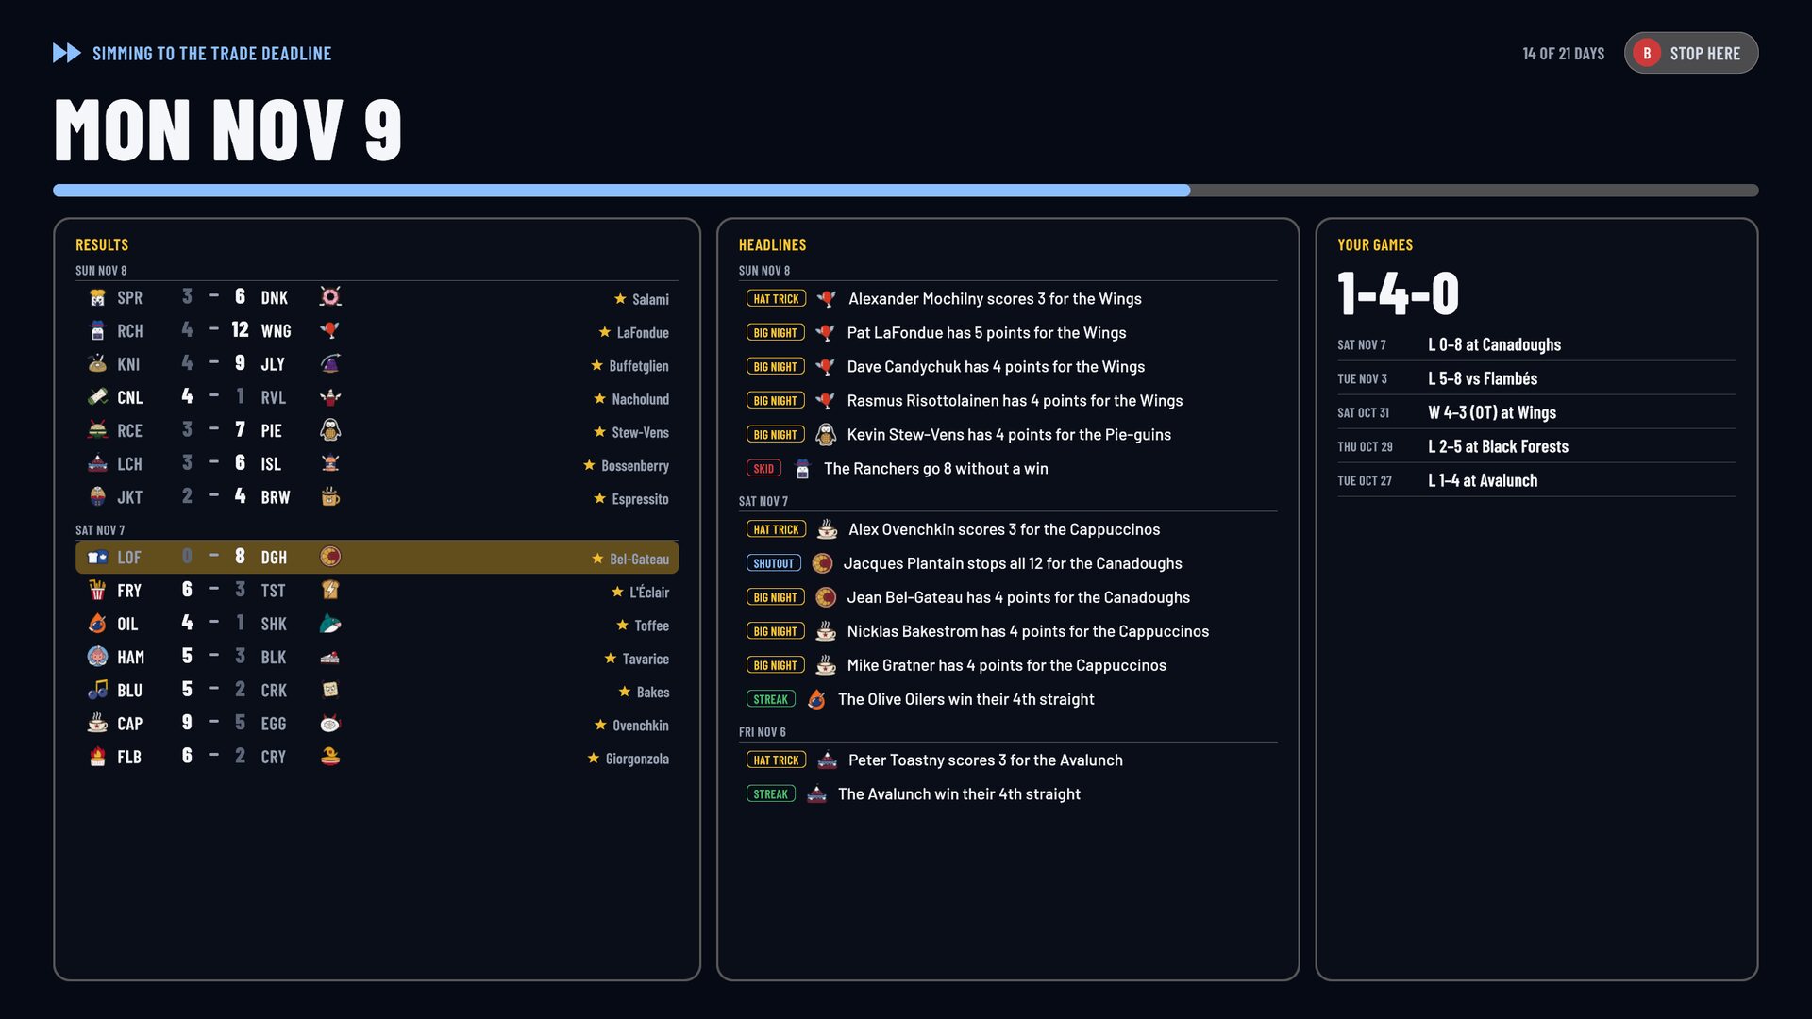1812x1019 pixels.
Task: Click the Espressito star player name
Action: [640, 499]
